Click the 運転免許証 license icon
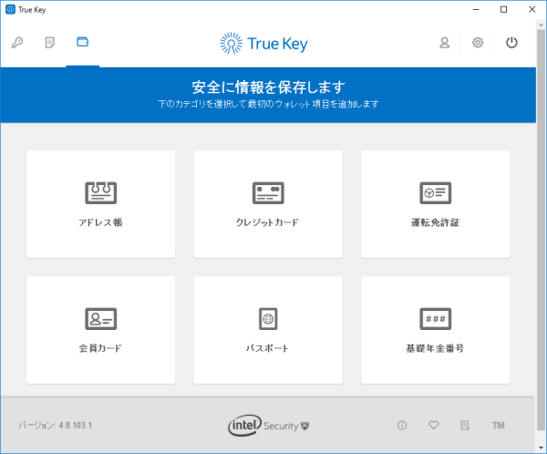This screenshot has width=547, height=454. 435,193
